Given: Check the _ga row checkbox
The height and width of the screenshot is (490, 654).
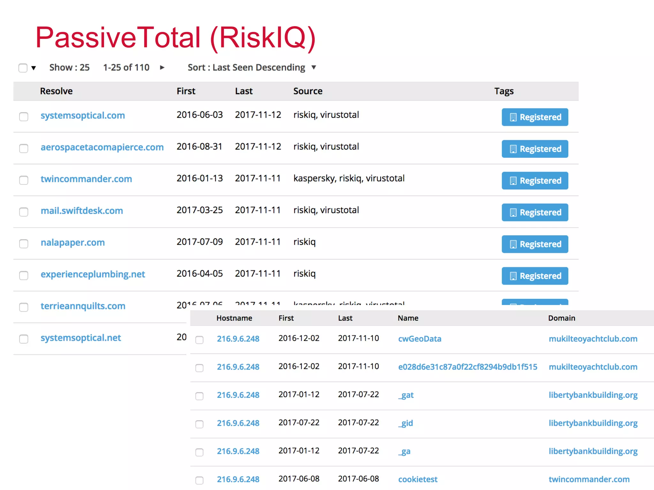Looking at the screenshot, I should [200, 452].
